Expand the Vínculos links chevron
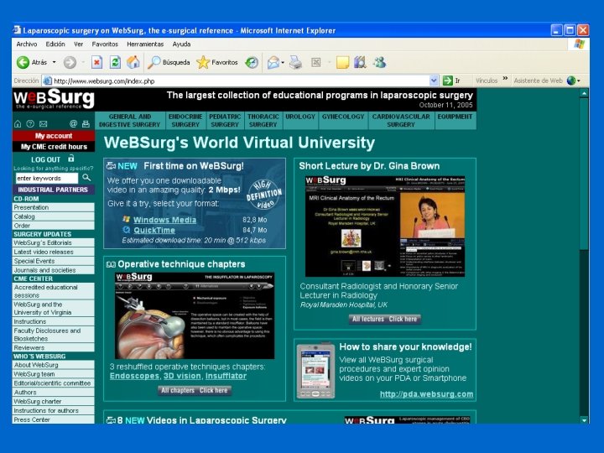604x453 pixels. [x=505, y=79]
